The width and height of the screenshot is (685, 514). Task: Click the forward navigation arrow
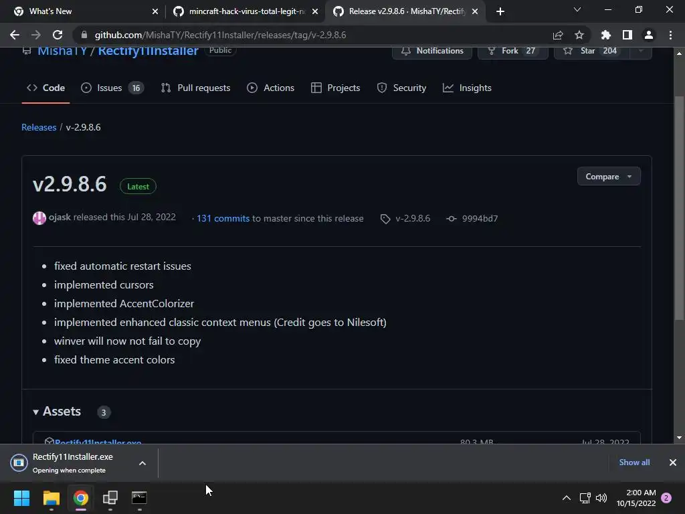36,35
